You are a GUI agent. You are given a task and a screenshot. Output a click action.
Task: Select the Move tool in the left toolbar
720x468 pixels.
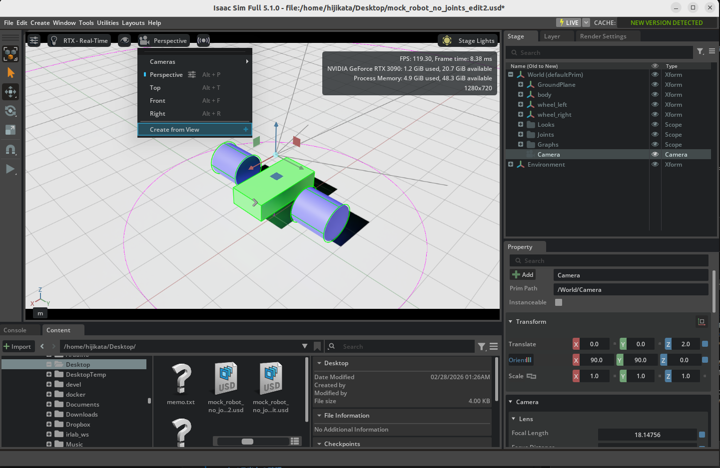pyautogui.click(x=10, y=92)
